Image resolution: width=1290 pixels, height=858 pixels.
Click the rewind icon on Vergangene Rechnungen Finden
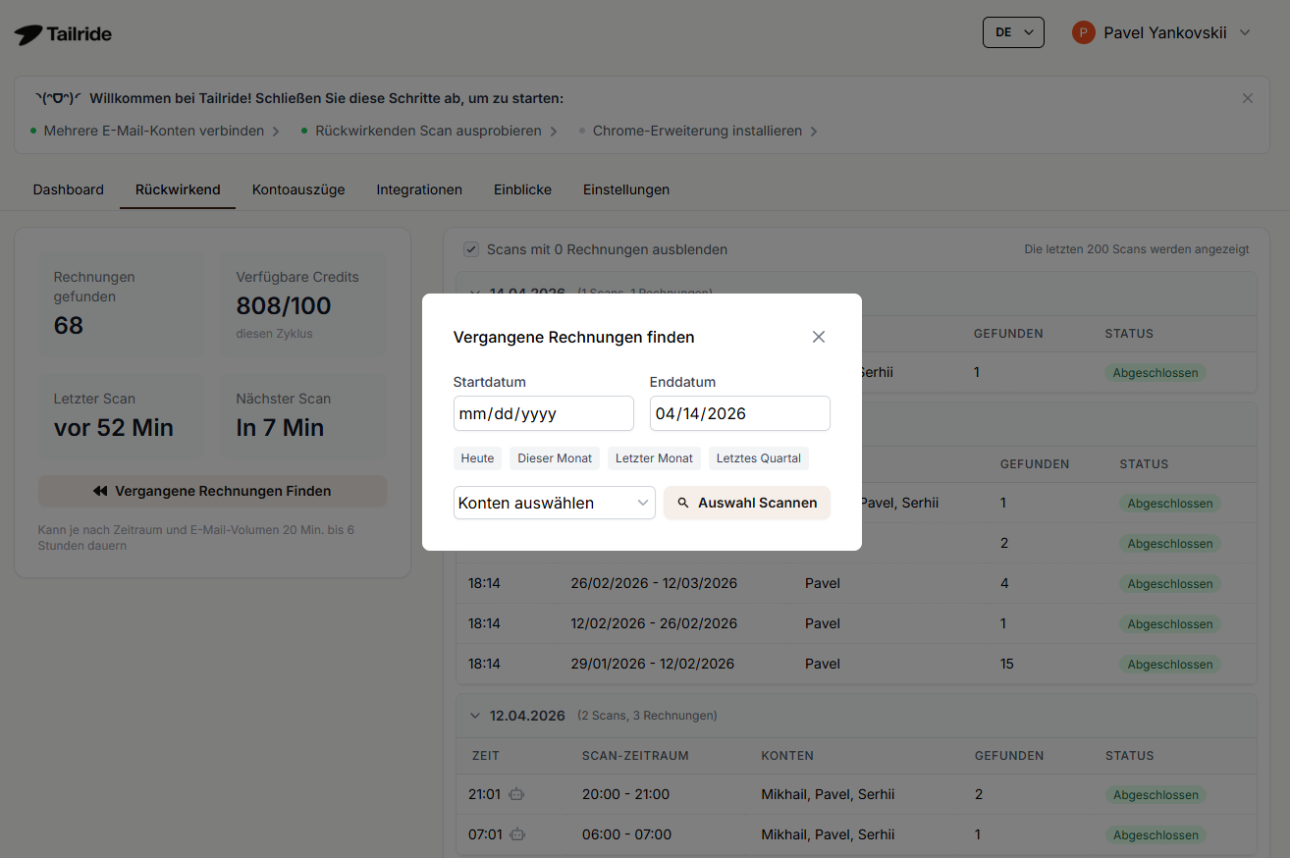coord(100,491)
